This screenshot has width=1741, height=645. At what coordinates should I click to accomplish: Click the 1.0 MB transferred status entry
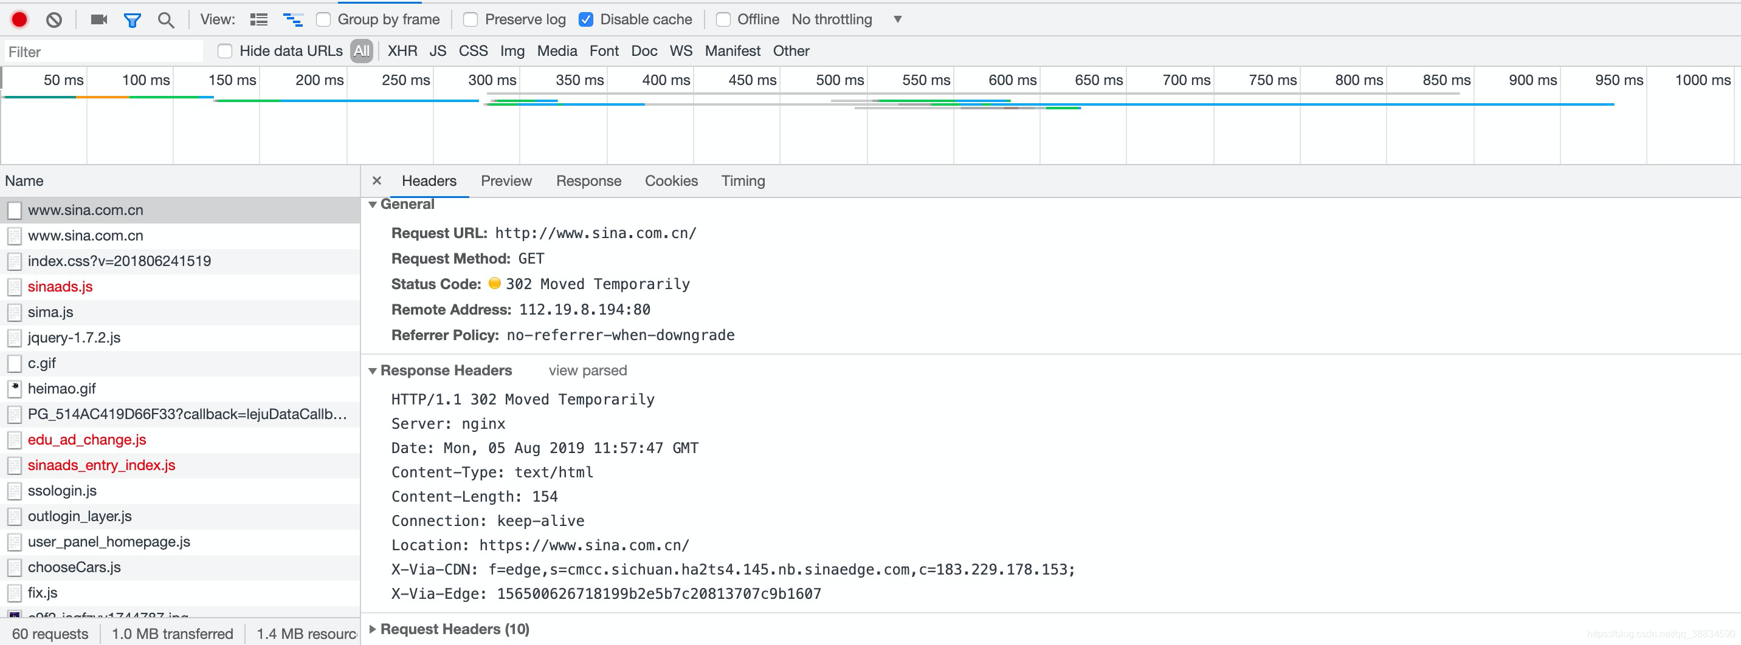173,634
